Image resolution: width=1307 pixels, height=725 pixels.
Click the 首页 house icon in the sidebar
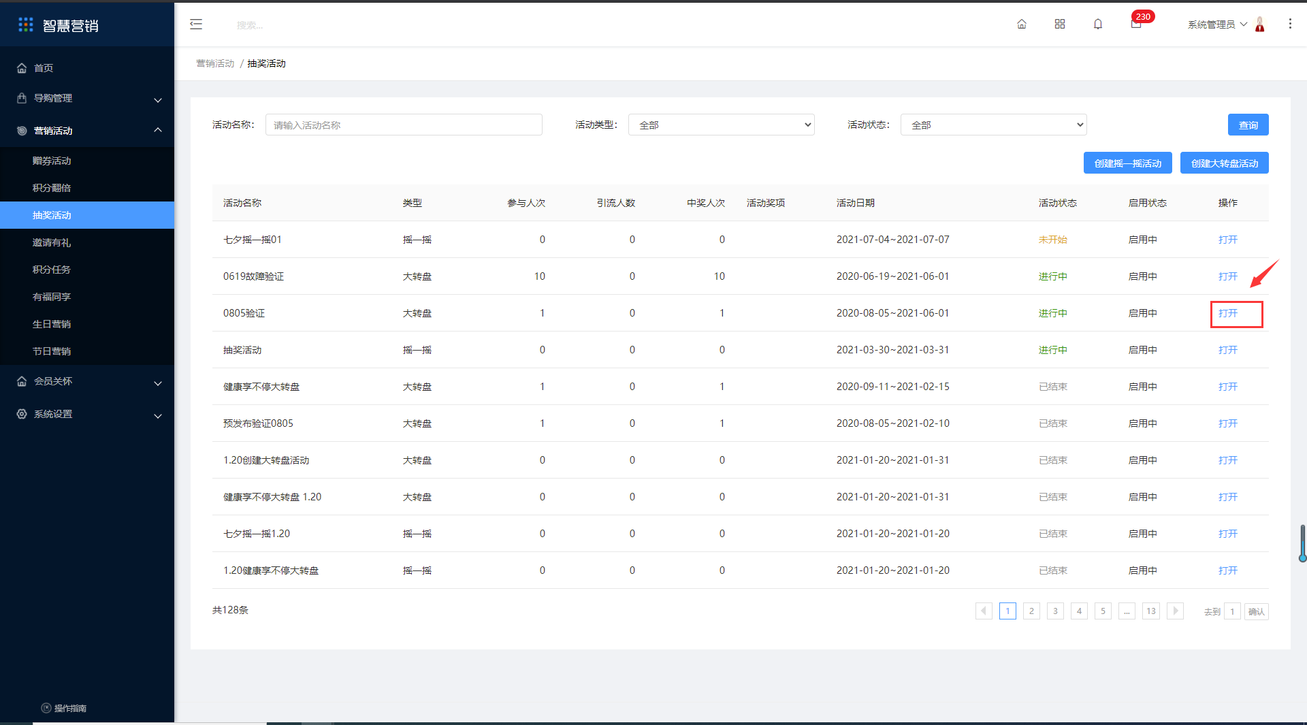pyautogui.click(x=22, y=68)
